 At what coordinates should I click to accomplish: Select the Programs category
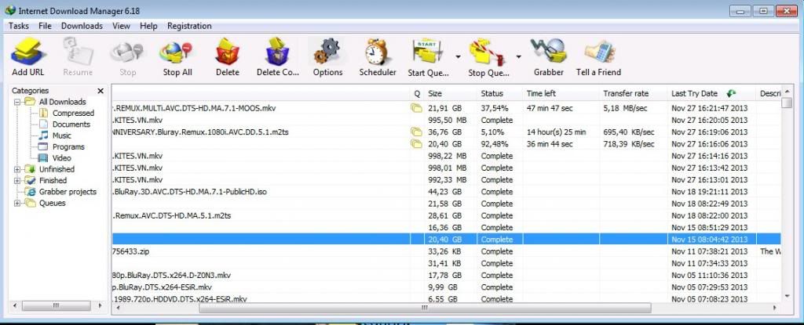[68, 147]
